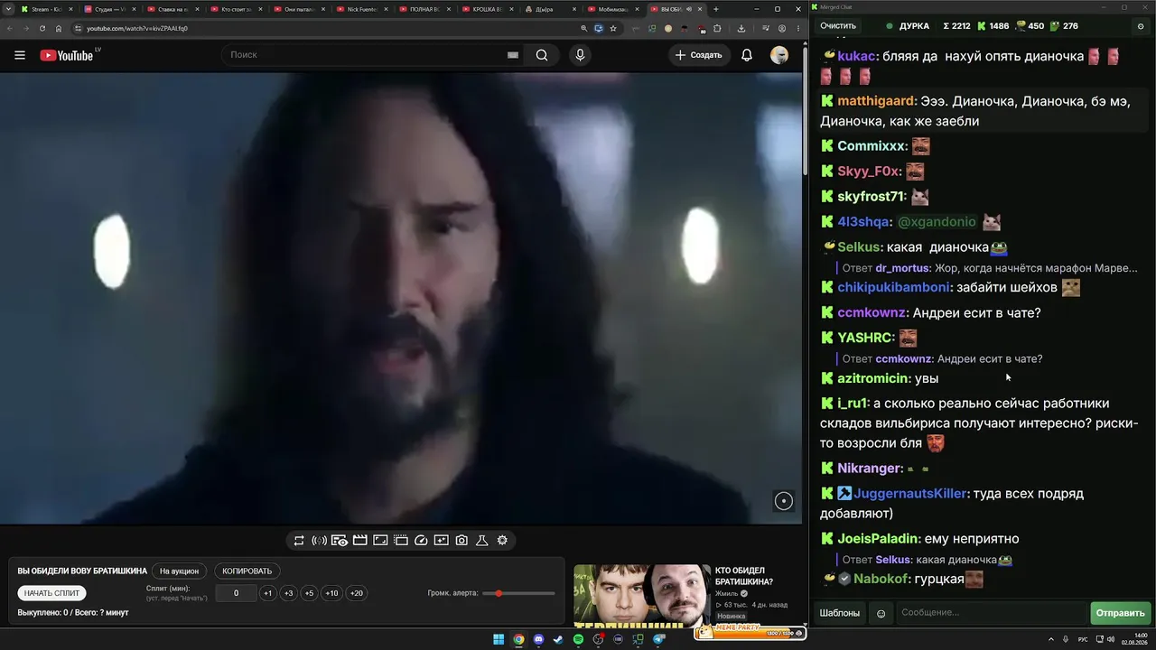Add 5 minutes with the '+5' button

coord(309,593)
